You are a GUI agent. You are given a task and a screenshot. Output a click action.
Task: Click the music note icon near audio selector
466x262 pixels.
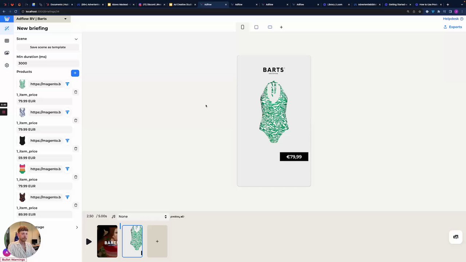click(114, 217)
